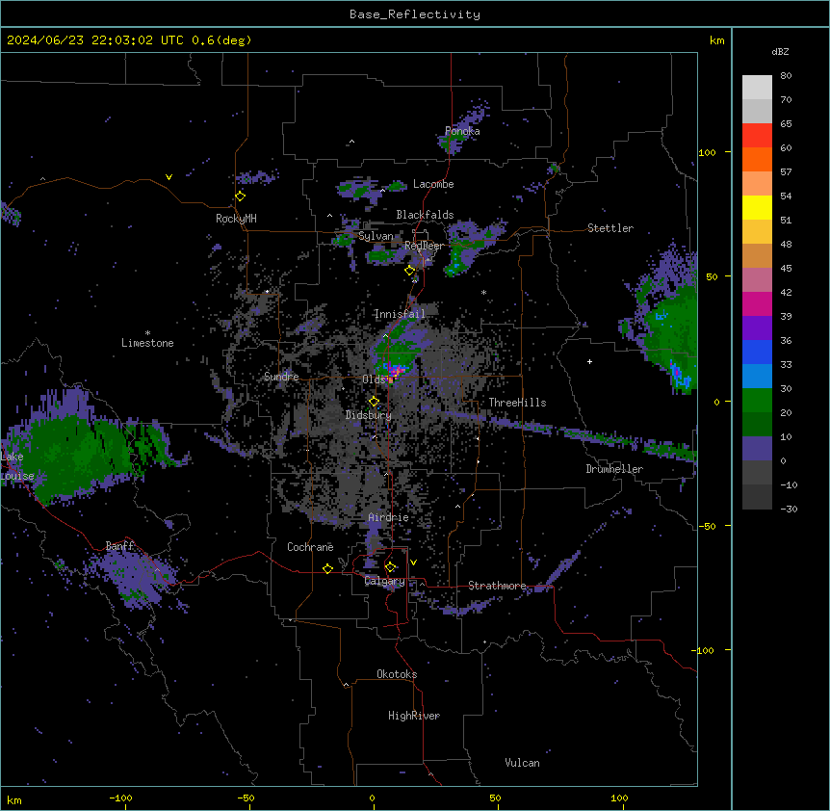Click the ThreeHills city label
Image resolution: width=830 pixels, height=811 pixels.
(x=518, y=403)
